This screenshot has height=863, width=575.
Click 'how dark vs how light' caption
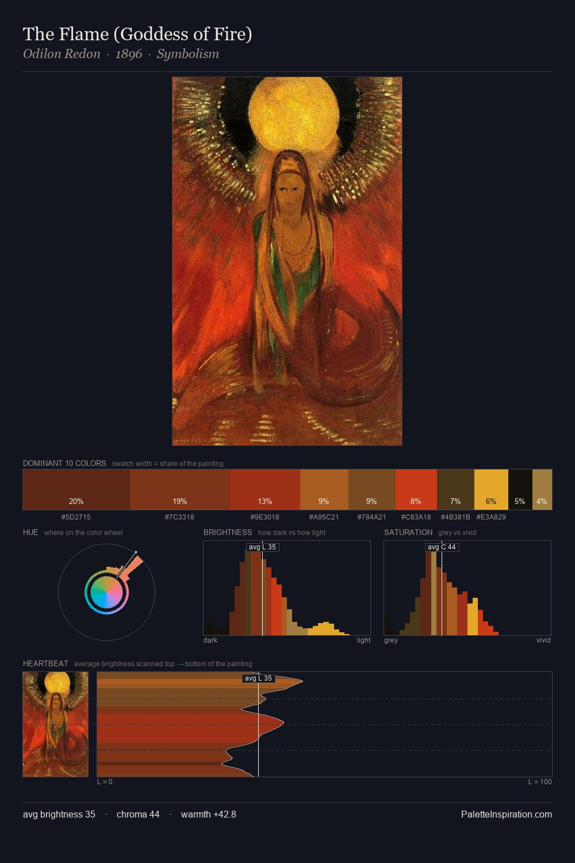[292, 533]
